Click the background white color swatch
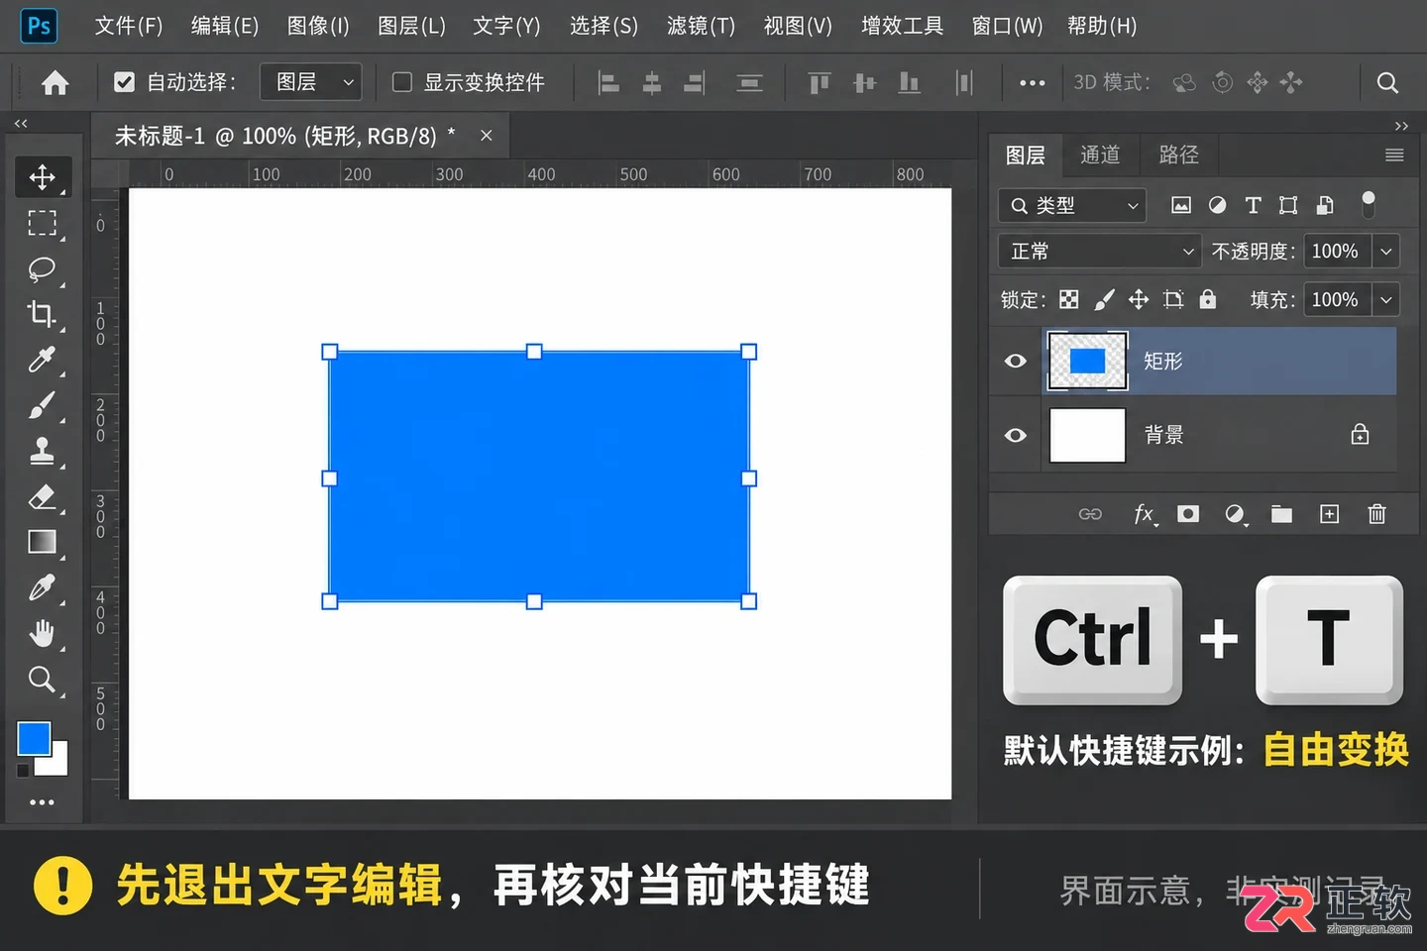The width and height of the screenshot is (1427, 951). (56, 764)
